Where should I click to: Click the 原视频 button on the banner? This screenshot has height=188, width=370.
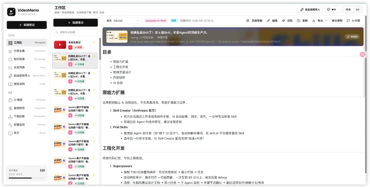point(352,37)
